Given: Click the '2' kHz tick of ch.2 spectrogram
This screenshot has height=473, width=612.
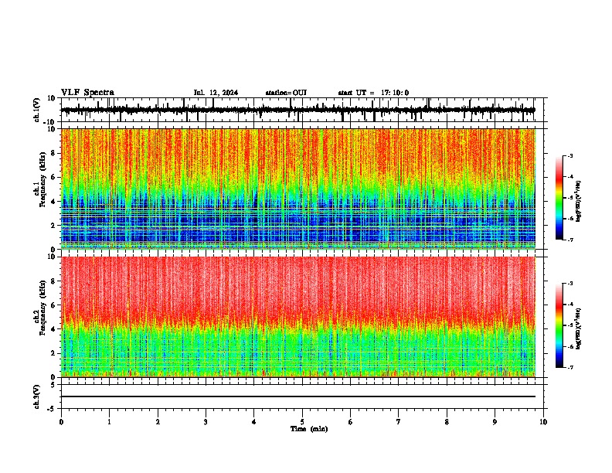Looking at the screenshot, I should pyautogui.click(x=53, y=353).
